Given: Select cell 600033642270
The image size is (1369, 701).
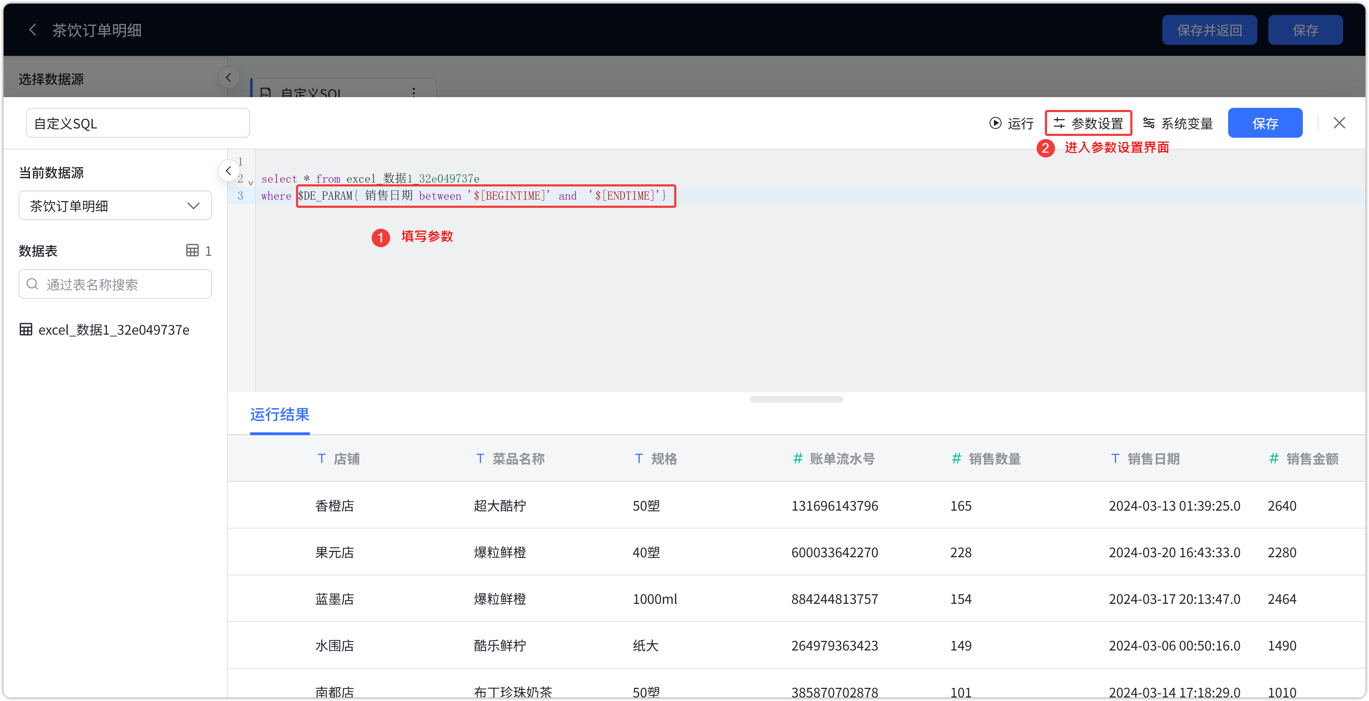Looking at the screenshot, I should pyautogui.click(x=834, y=552).
